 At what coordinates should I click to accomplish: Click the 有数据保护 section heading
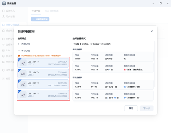[77, 77]
